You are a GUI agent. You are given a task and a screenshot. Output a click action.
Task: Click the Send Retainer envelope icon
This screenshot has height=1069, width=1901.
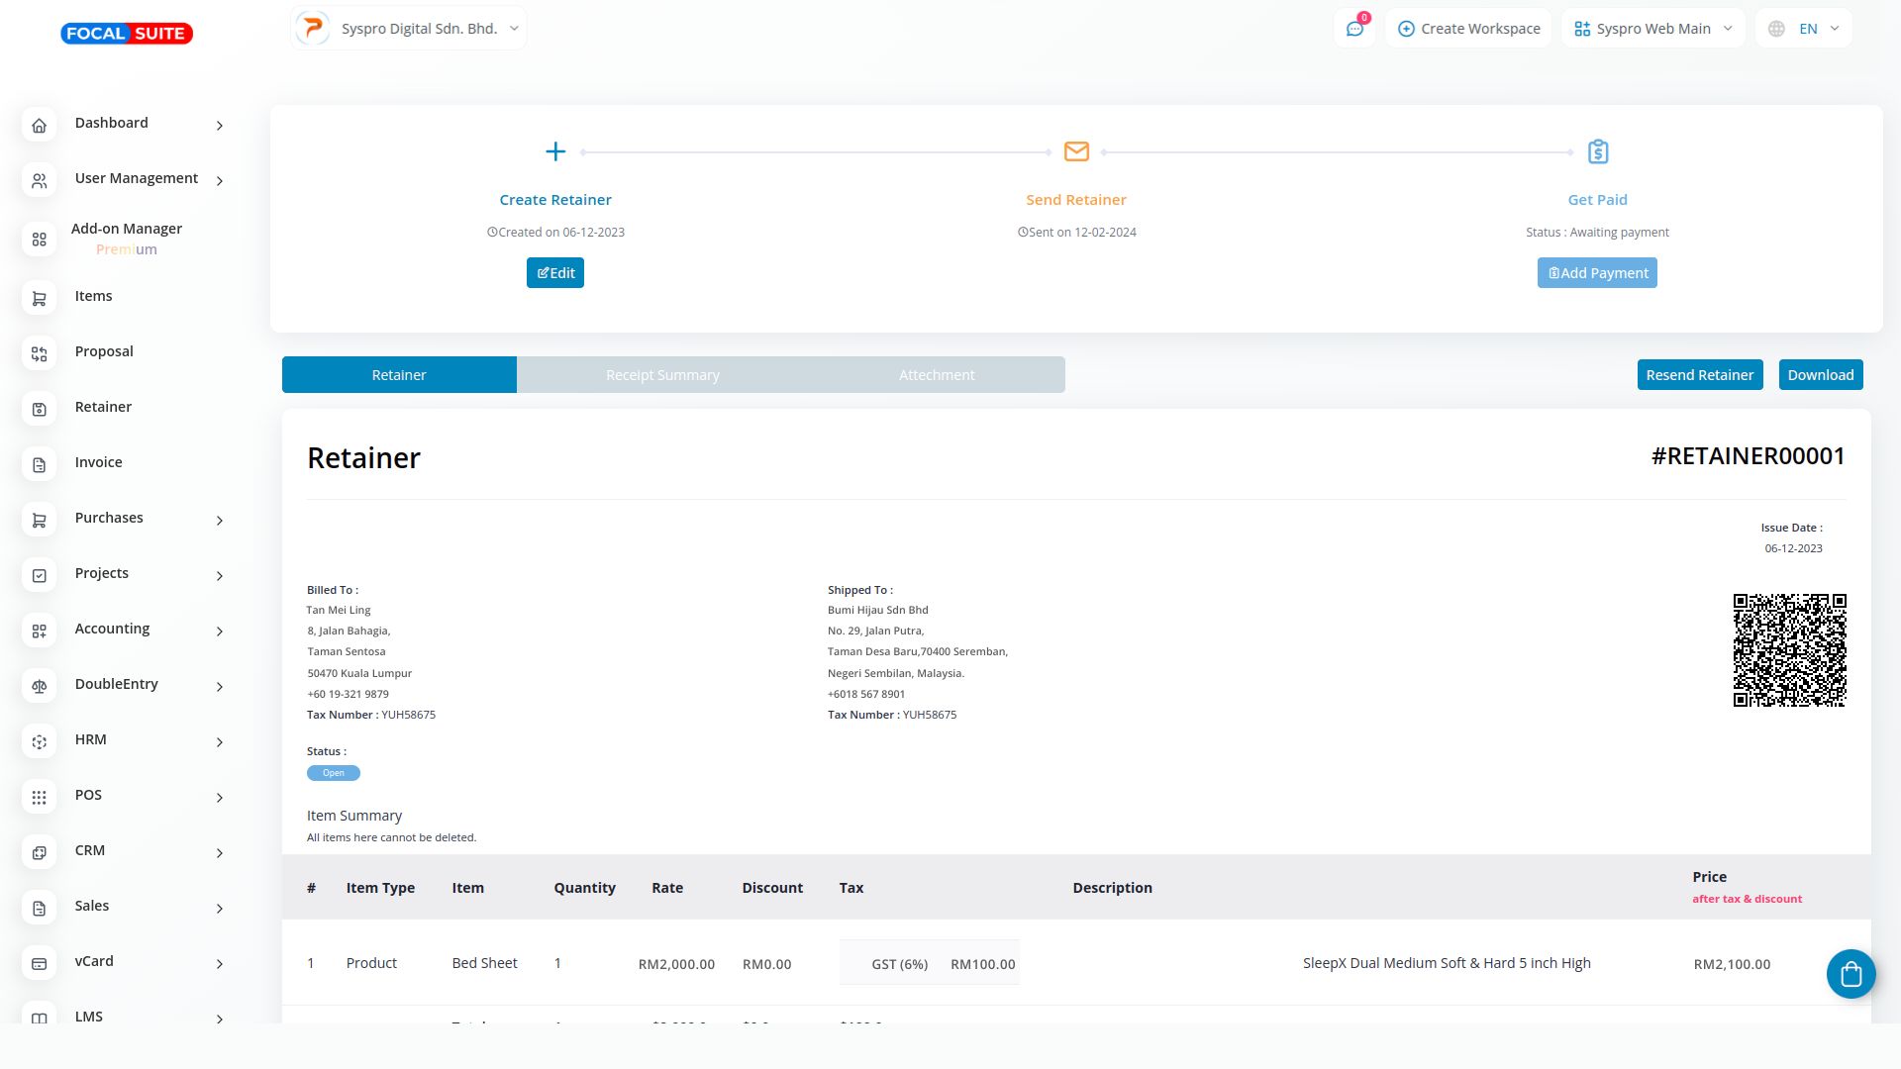click(1076, 151)
